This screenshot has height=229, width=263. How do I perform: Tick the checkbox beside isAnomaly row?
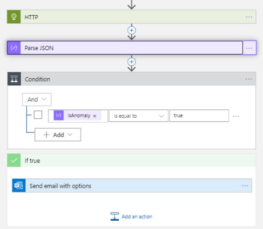pos(38,115)
